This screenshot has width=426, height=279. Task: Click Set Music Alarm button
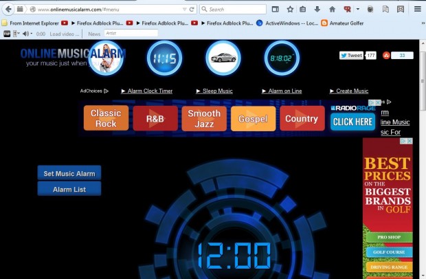(x=69, y=173)
